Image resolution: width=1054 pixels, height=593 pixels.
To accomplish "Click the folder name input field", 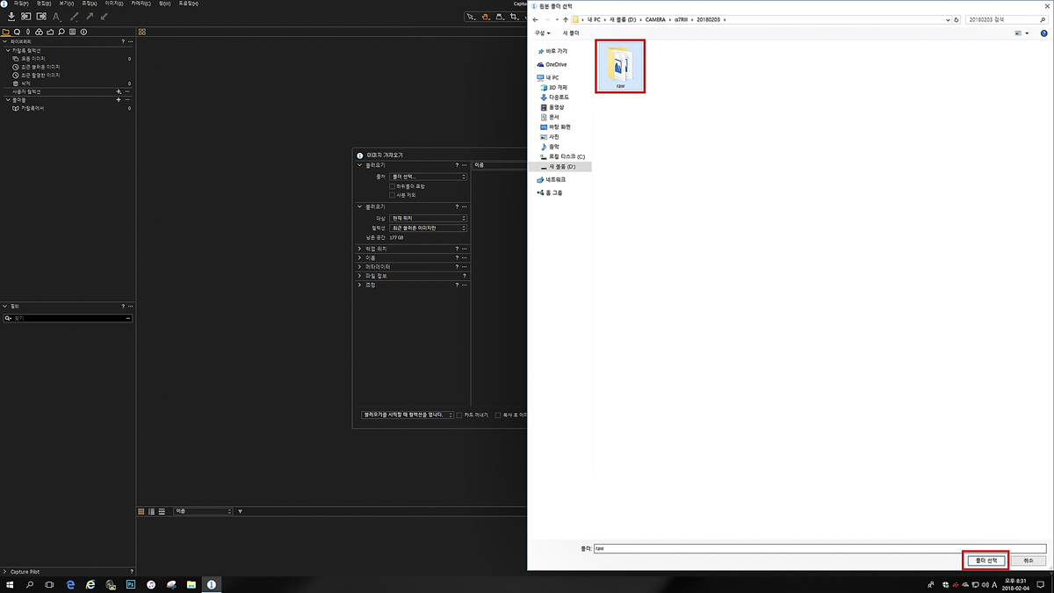I will pyautogui.click(x=819, y=548).
